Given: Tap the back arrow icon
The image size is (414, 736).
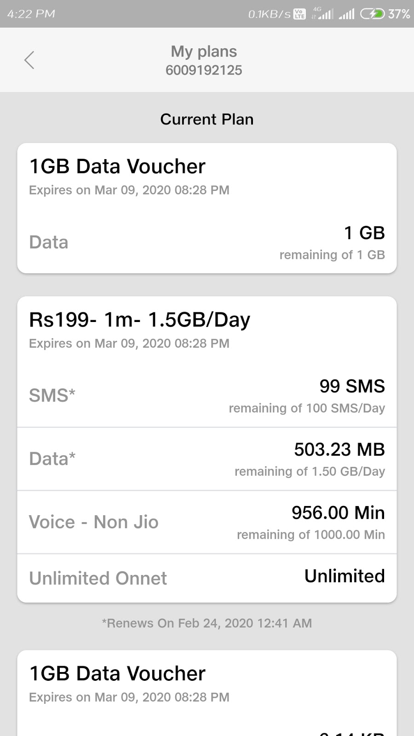Looking at the screenshot, I should (x=29, y=60).
